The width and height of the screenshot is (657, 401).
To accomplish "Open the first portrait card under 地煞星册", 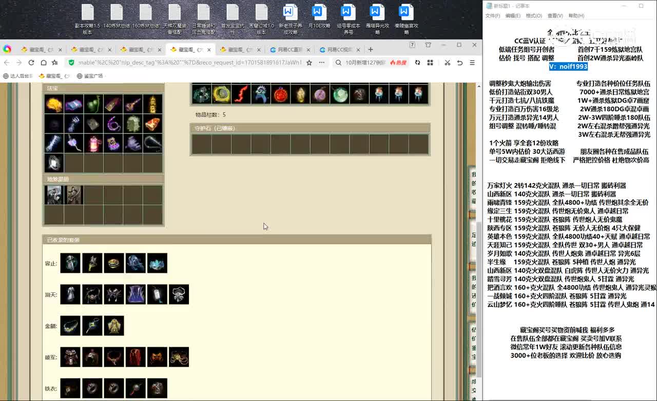I will 54,195.
